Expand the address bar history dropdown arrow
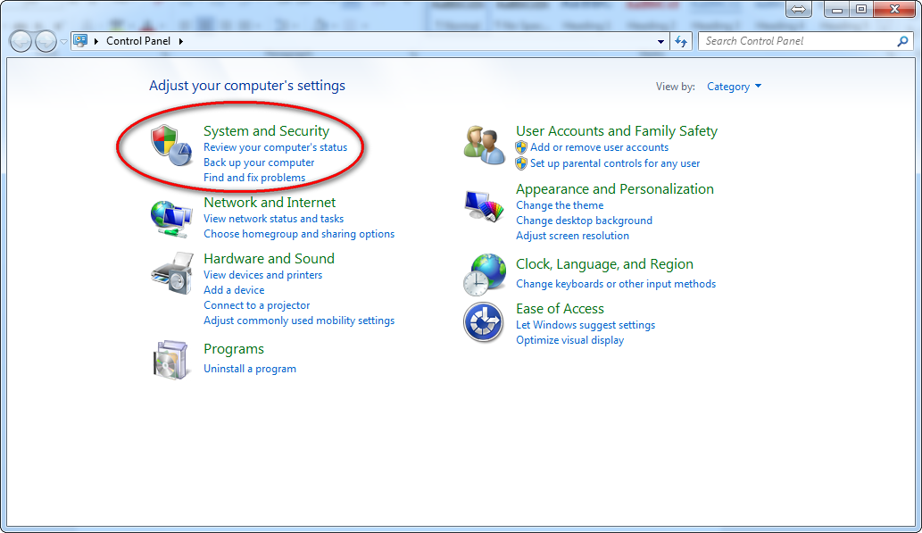Viewport: 922px width, 533px height. [x=660, y=41]
